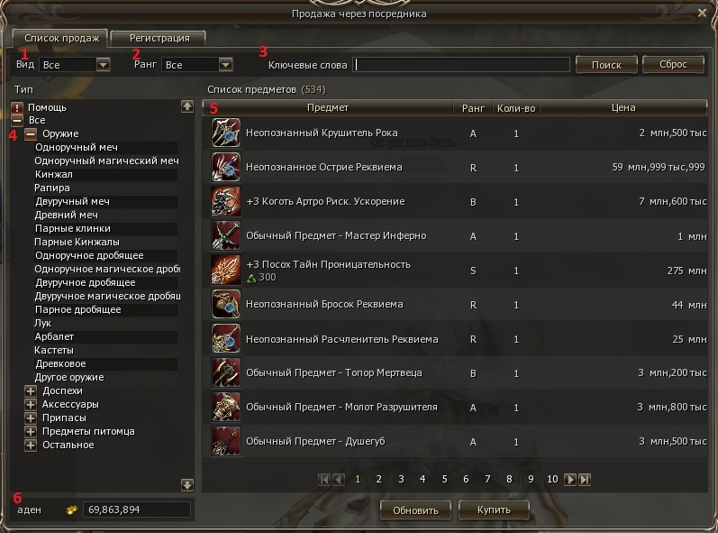This screenshot has width=718, height=533.
Task: Open the Вид dropdown
Action: [104, 65]
